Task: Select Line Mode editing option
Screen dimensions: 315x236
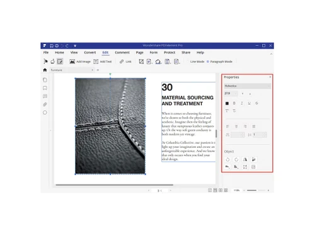Action: click(x=195, y=62)
